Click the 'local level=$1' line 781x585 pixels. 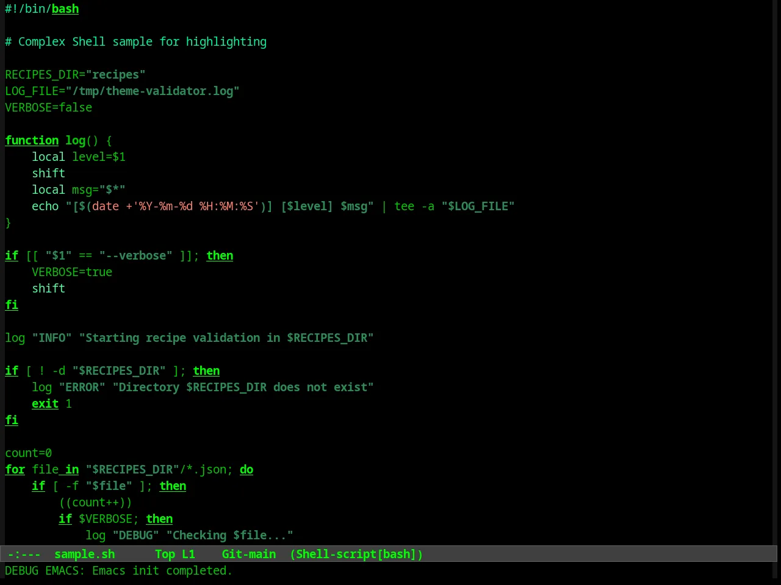point(79,157)
